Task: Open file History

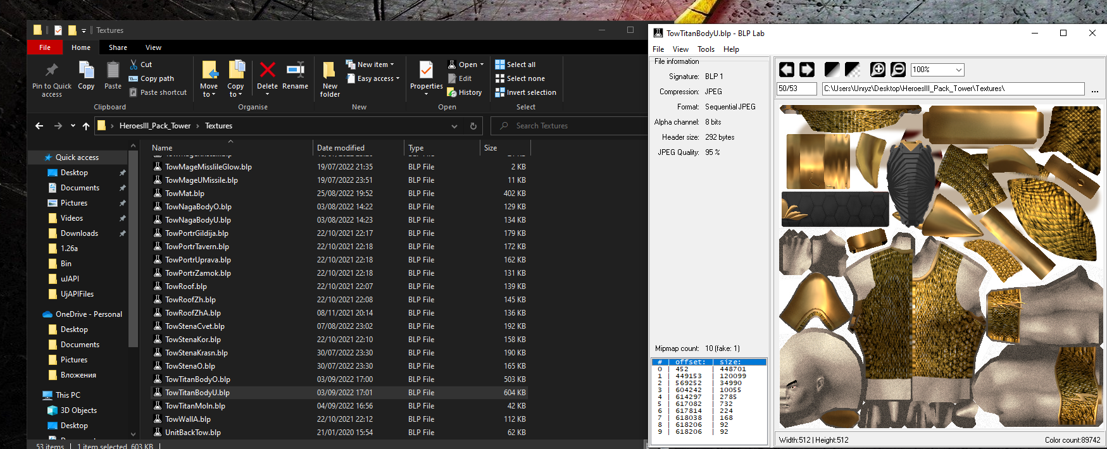Action: [465, 92]
